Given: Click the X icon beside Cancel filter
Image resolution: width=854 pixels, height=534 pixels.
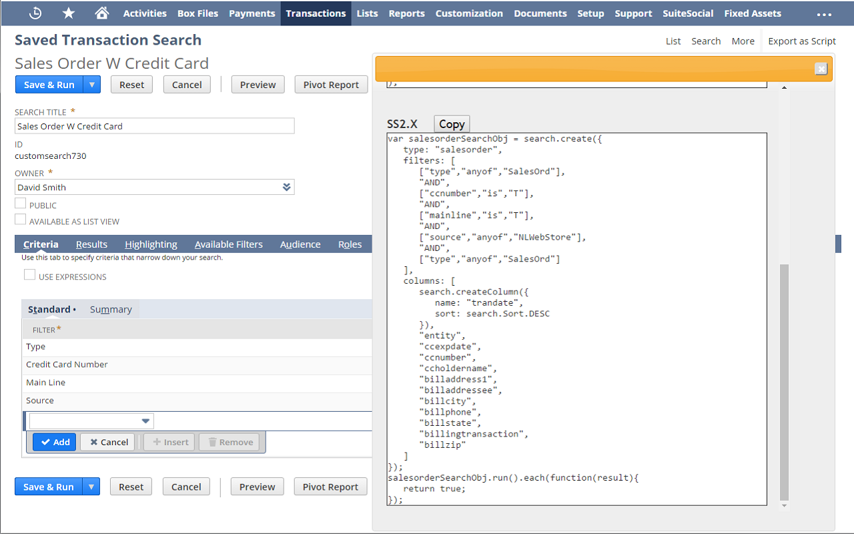Looking at the screenshot, I should (x=94, y=441).
